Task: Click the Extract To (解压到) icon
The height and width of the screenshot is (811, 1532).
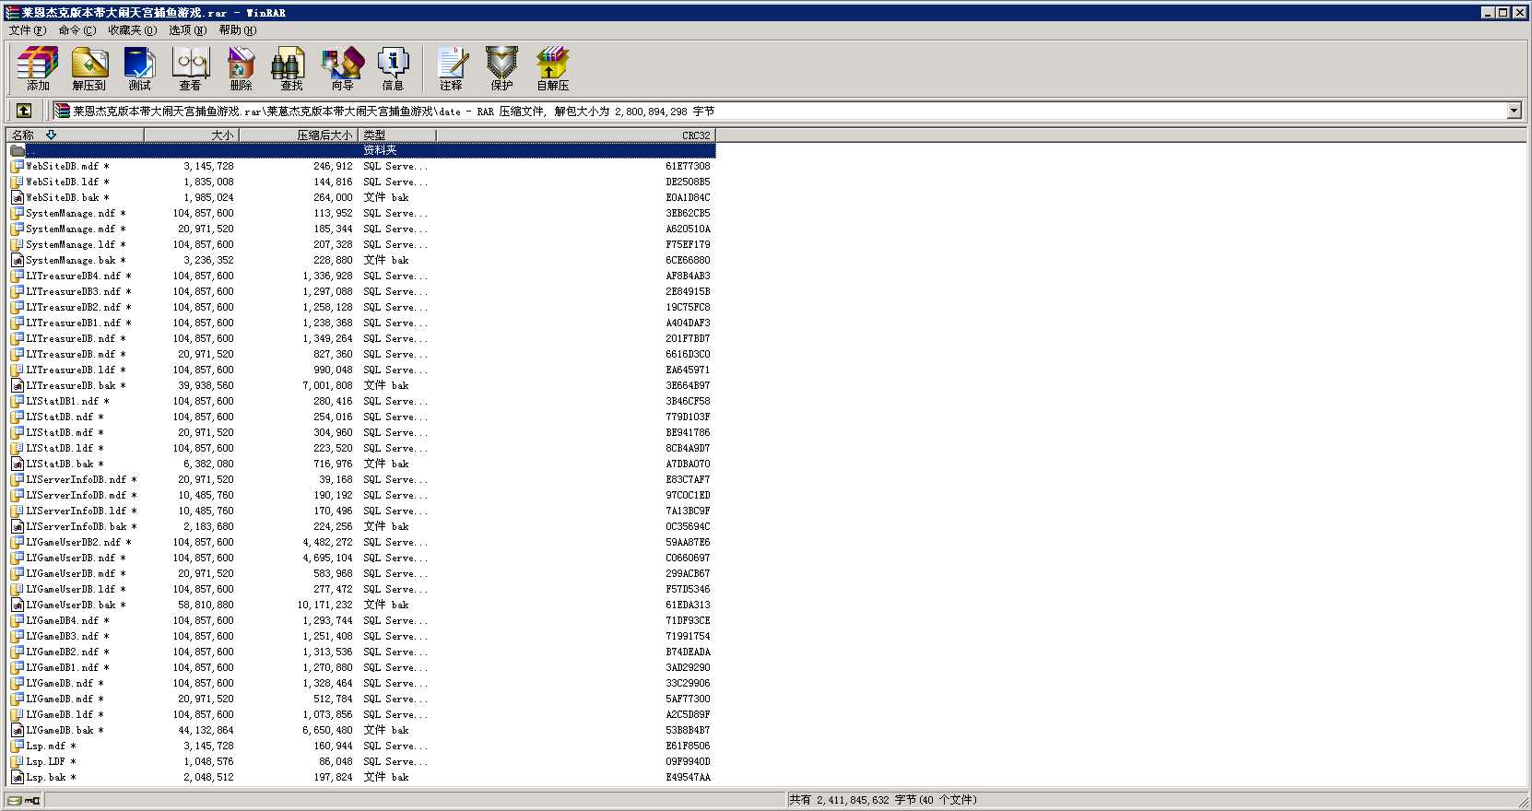Action: (x=89, y=69)
